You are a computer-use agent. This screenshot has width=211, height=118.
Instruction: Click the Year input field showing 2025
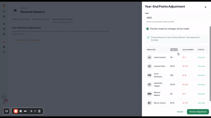176,18
